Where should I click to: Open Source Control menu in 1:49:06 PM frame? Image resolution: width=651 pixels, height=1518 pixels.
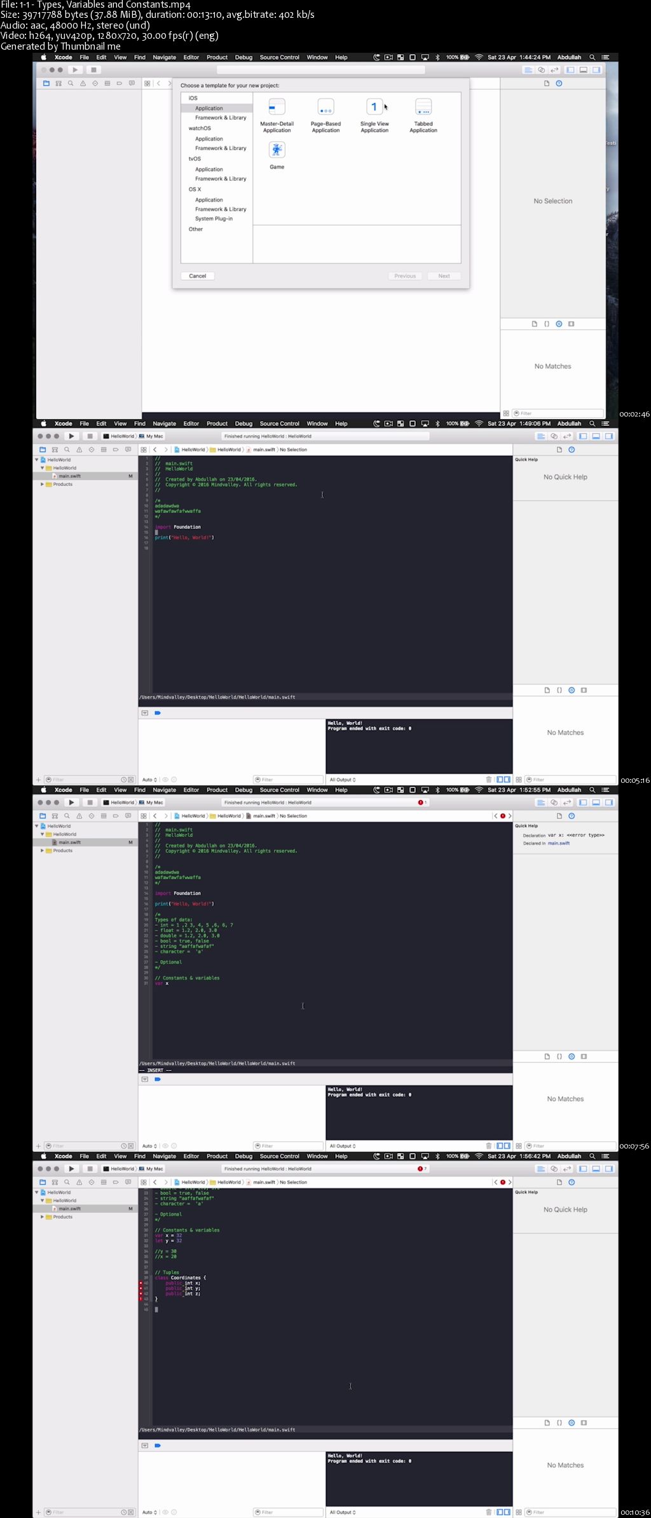tap(279, 424)
